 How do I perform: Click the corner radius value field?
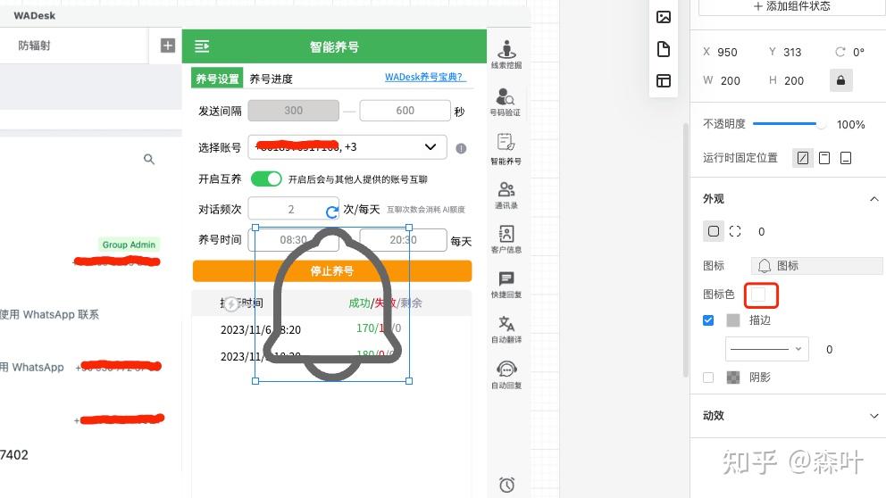[762, 231]
